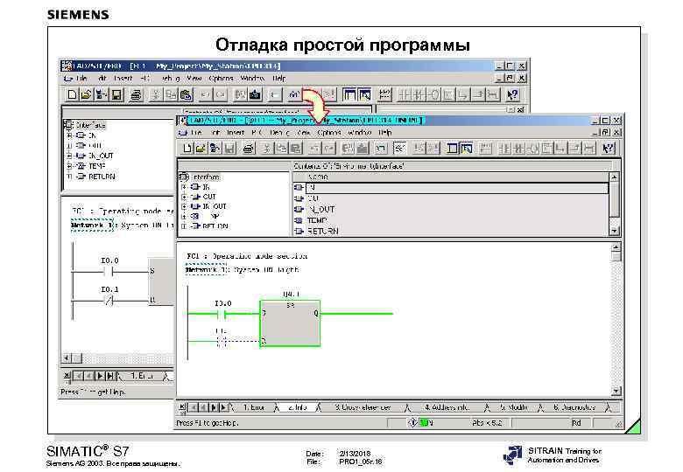Screen dimensions: 683x472
Task: Click Download icon in back window toolbar
Action: 255,94
